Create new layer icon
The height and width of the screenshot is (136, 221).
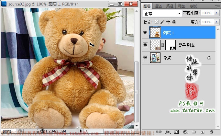pos(203,132)
